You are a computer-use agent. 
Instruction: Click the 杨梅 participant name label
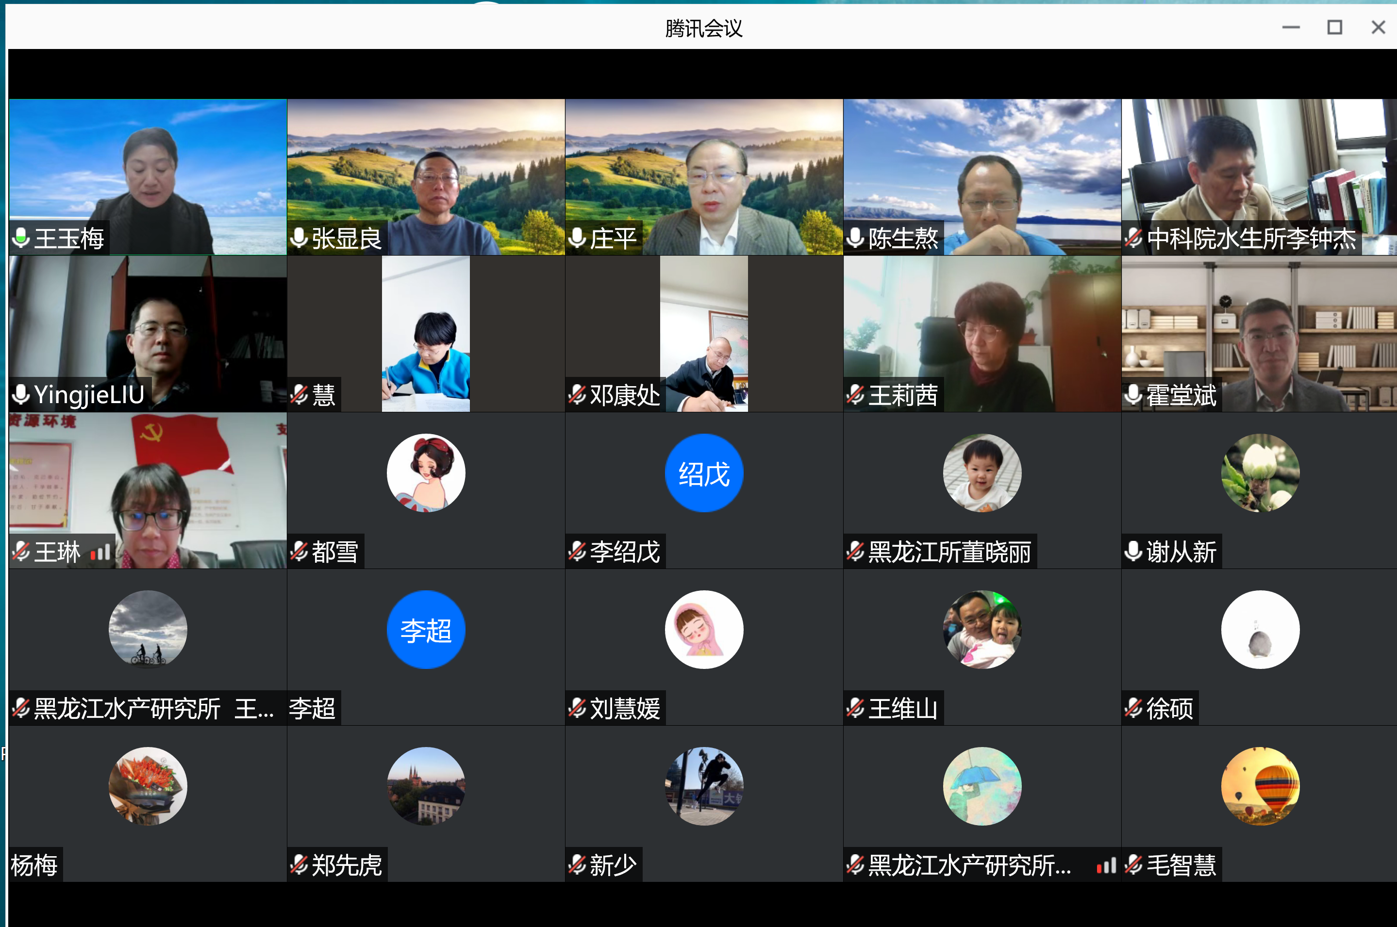(x=34, y=865)
